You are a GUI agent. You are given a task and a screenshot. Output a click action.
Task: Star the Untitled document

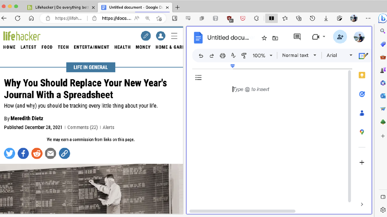[264, 38]
